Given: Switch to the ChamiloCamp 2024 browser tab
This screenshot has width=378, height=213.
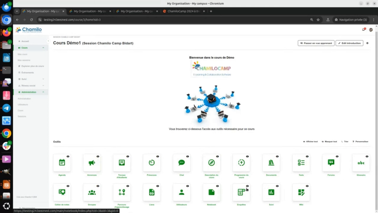Looking at the screenshot, I should tap(183, 11).
